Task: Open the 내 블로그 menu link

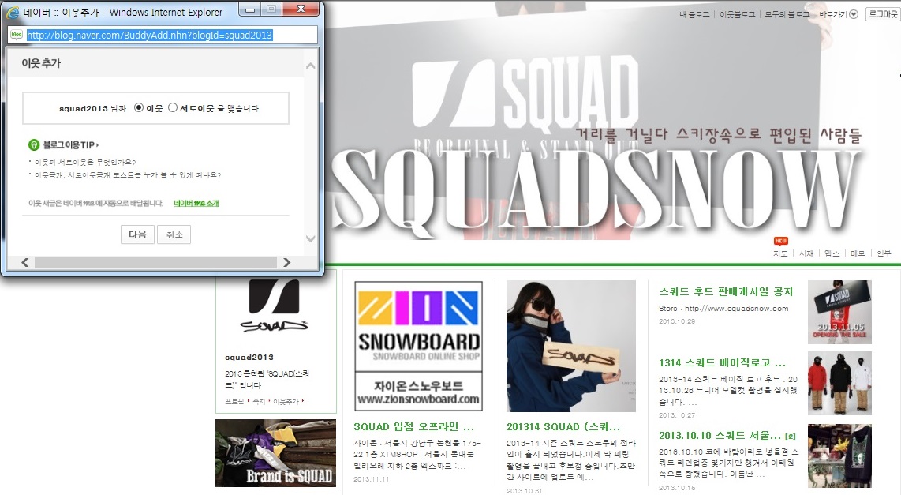Action: (x=694, y=14)
